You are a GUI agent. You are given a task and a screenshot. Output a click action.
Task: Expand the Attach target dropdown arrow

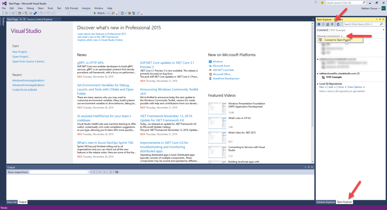tap(108, 13)
